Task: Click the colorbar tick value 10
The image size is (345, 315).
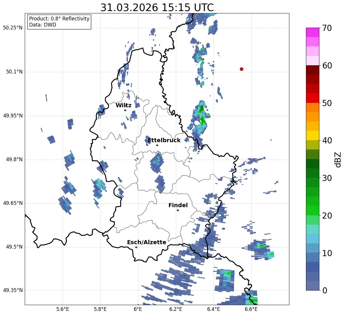Action: coord(327,253)
